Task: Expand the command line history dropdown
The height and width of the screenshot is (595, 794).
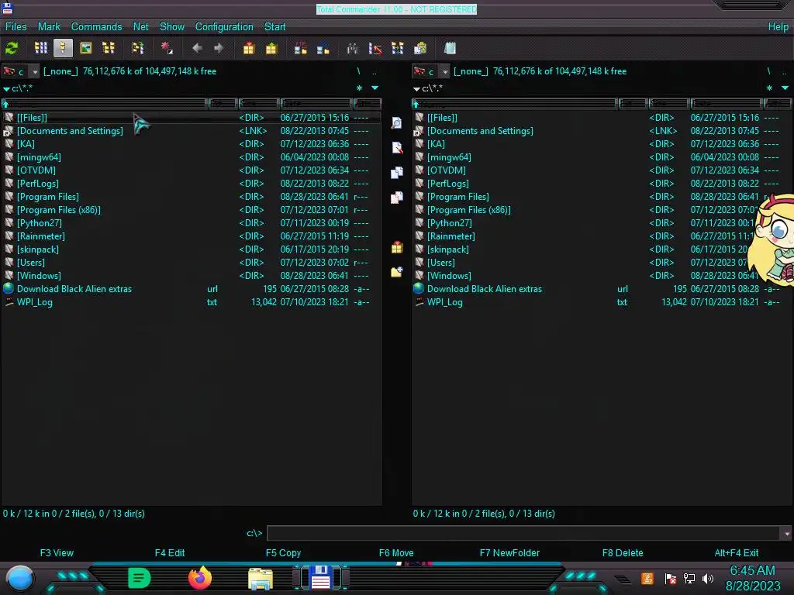Action: pyautogui.click(x=786, y=533)
